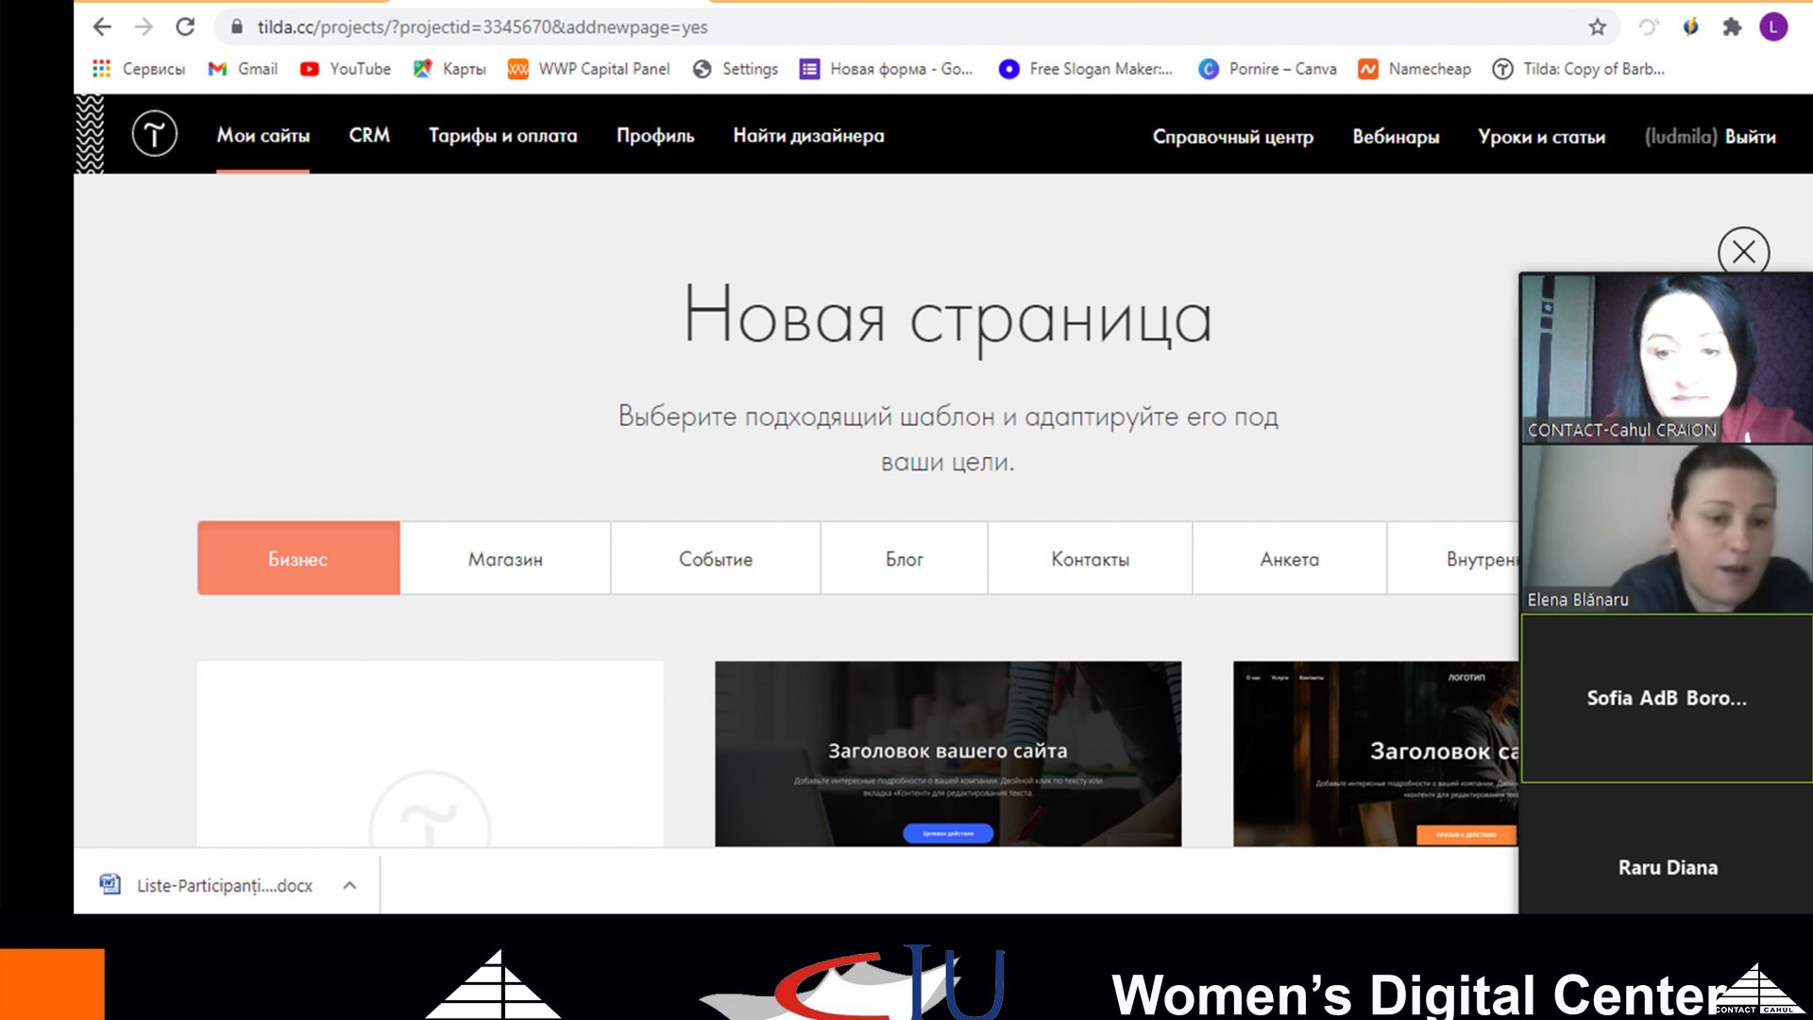The width and height of the screenshot is (1813, 1020).
Task: Click Выйти to log out
Action: point(1750,137)
